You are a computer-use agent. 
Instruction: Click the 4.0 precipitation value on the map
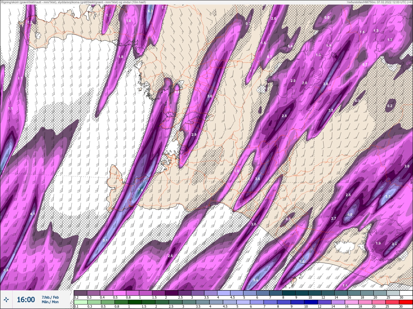pos(350,214)
